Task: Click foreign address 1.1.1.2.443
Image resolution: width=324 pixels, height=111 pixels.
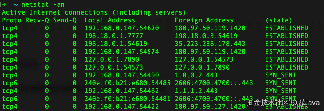Action: point(196,91)
